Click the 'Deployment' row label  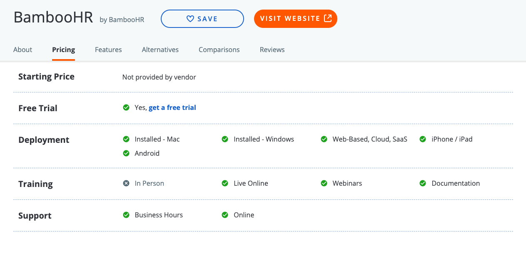[44, 140]
